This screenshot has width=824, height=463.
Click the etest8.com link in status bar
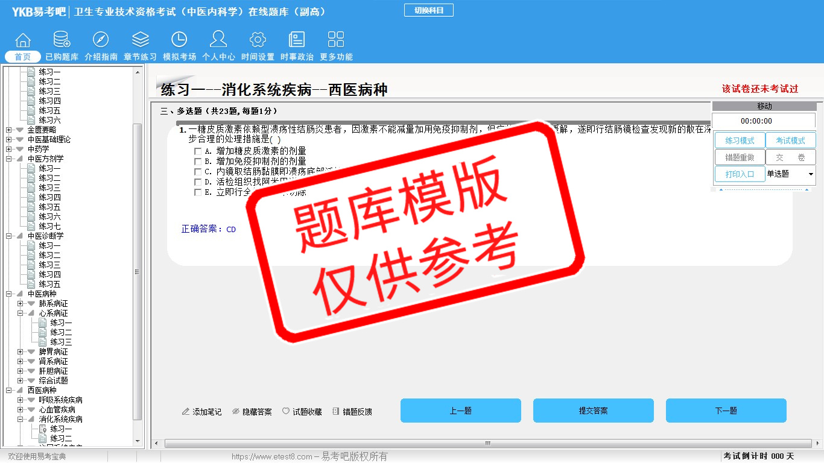tap(272, 456)
